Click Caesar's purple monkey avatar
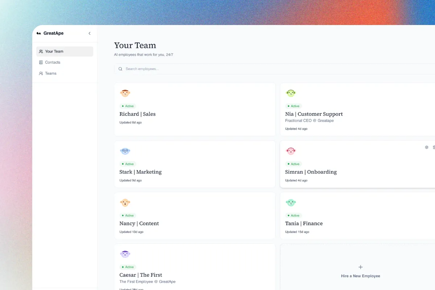The height and width of the screenshot is (290, 435). click(x=125, y=254)
